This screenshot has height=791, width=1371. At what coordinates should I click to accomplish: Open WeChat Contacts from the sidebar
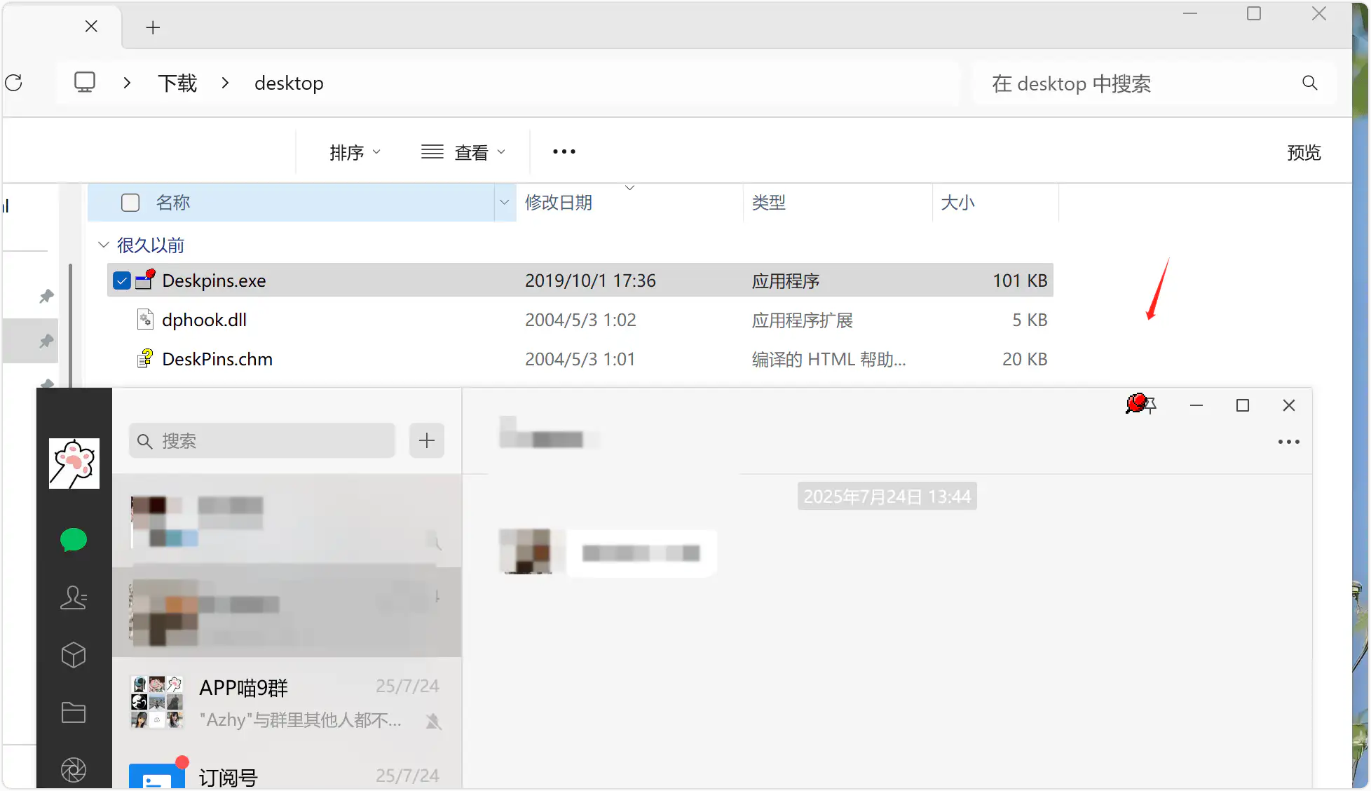[x=73, y=597]
